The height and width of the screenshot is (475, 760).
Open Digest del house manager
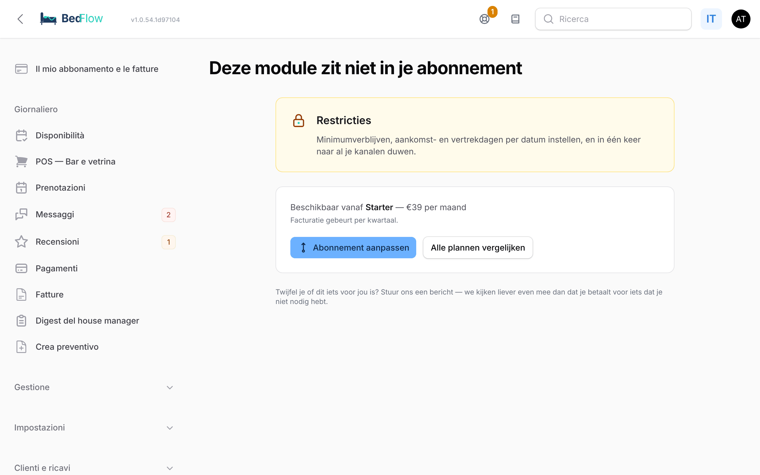[87, 320]
